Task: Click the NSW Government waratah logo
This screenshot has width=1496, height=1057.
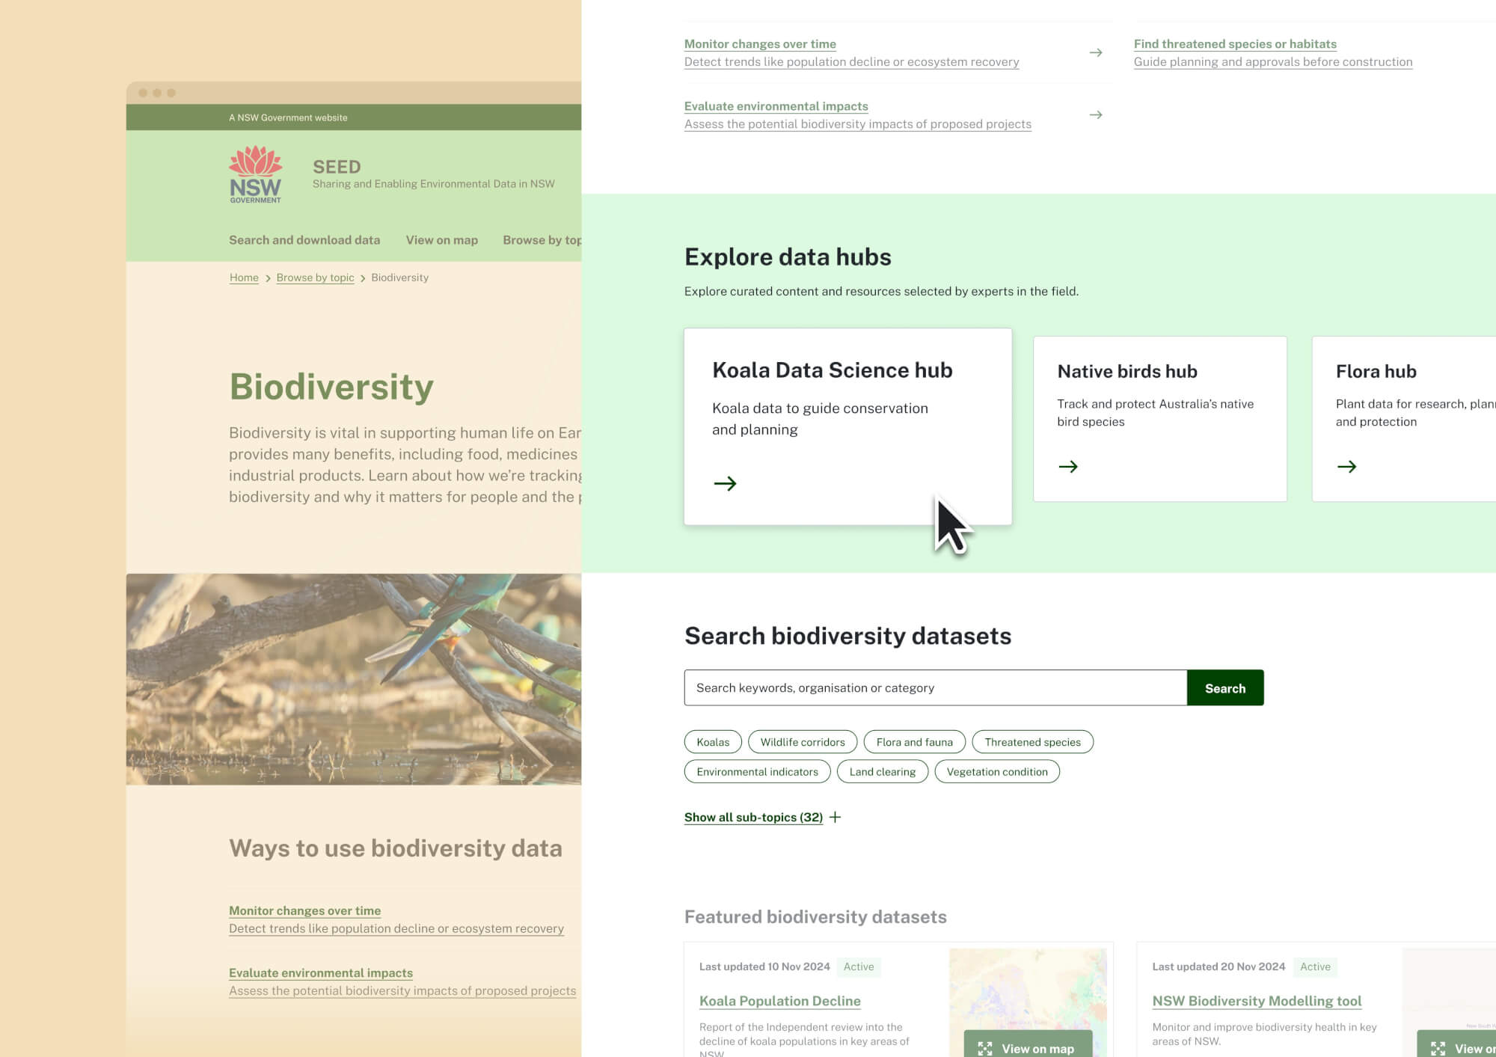Action: tap(255, 174)
